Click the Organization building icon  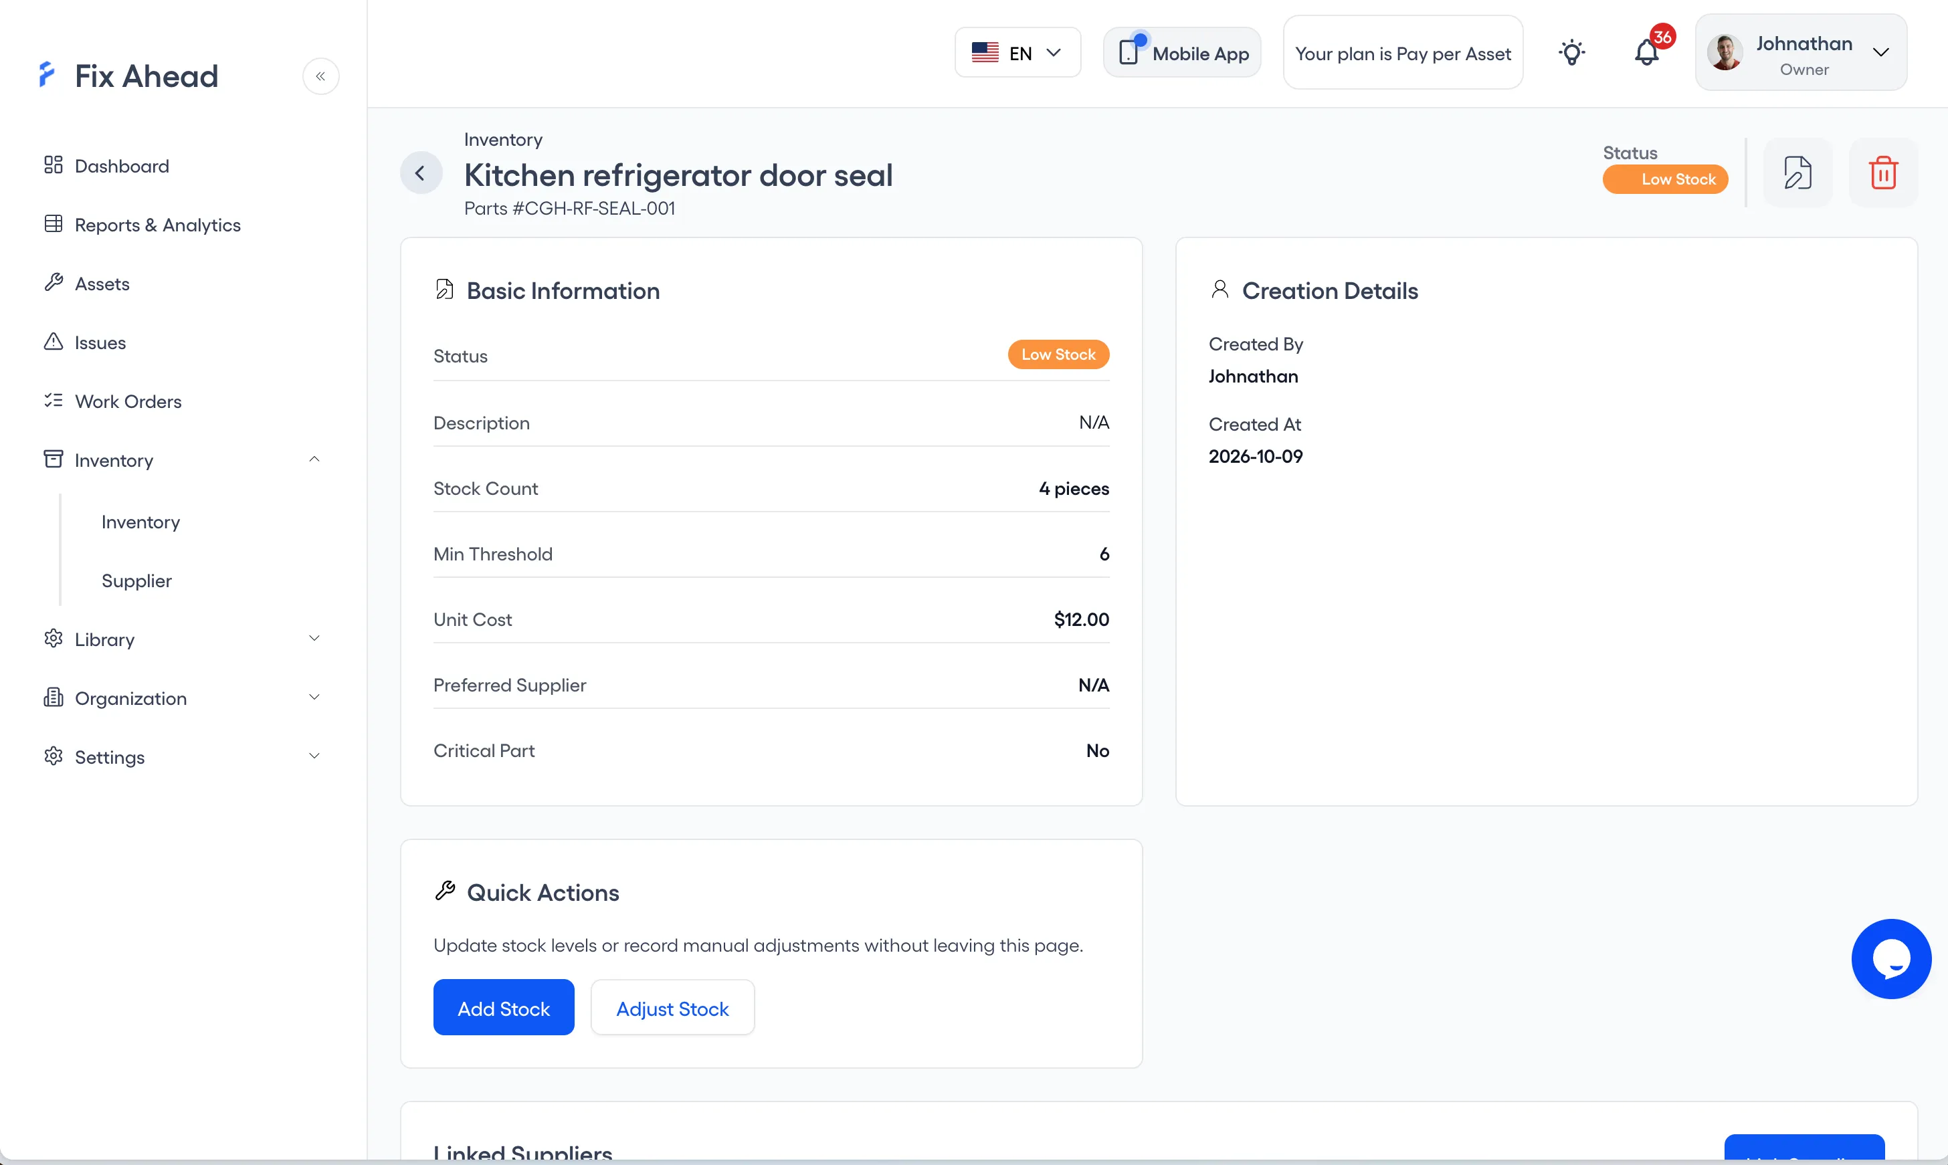[54, 697]
